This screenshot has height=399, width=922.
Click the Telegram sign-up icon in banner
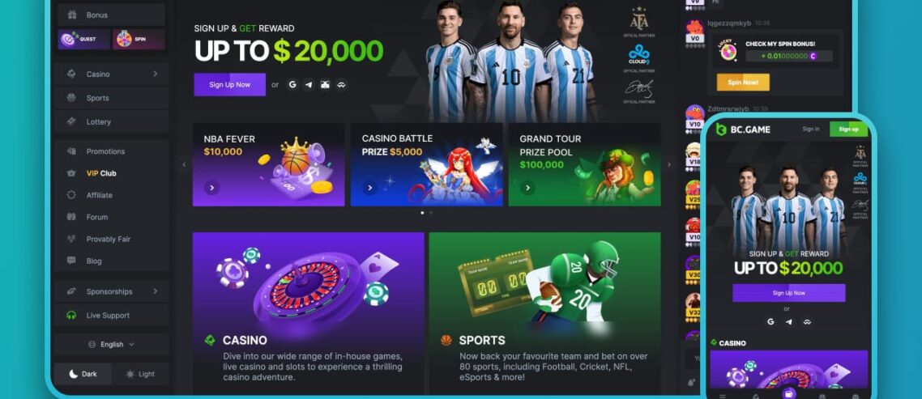pyautogui.click(x=309, y=85)
